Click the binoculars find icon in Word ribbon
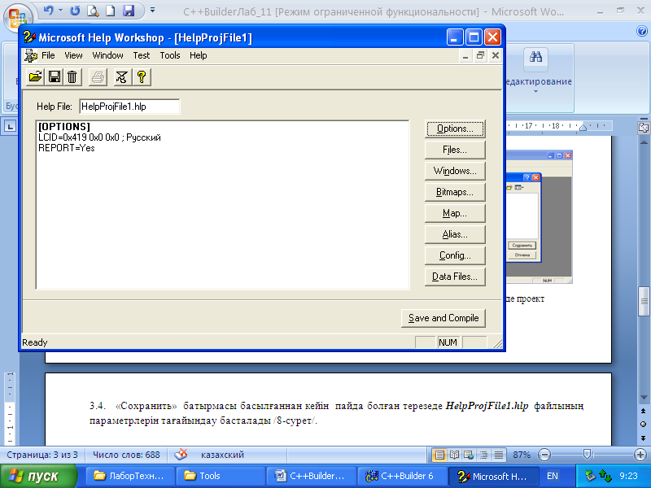The height and width of the screenshot is (488, 651). coord(535,57)
